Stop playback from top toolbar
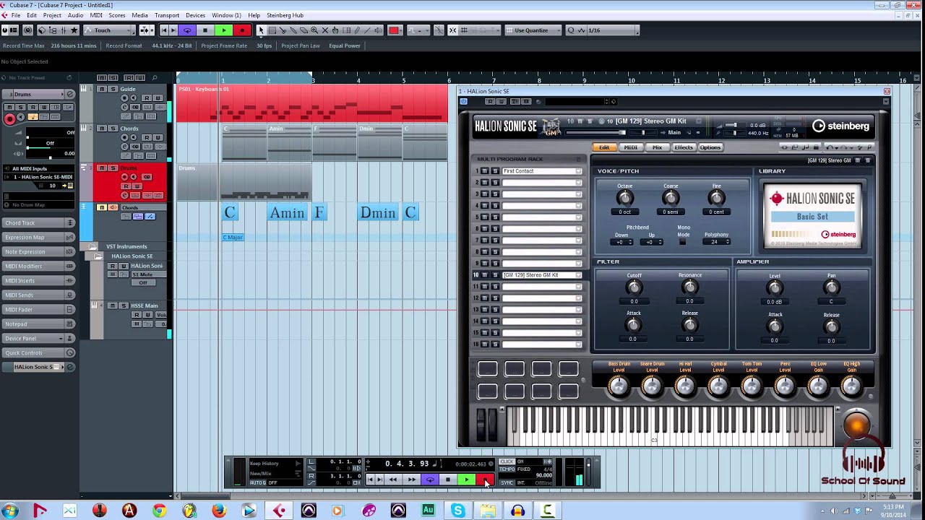 point(205,30)
